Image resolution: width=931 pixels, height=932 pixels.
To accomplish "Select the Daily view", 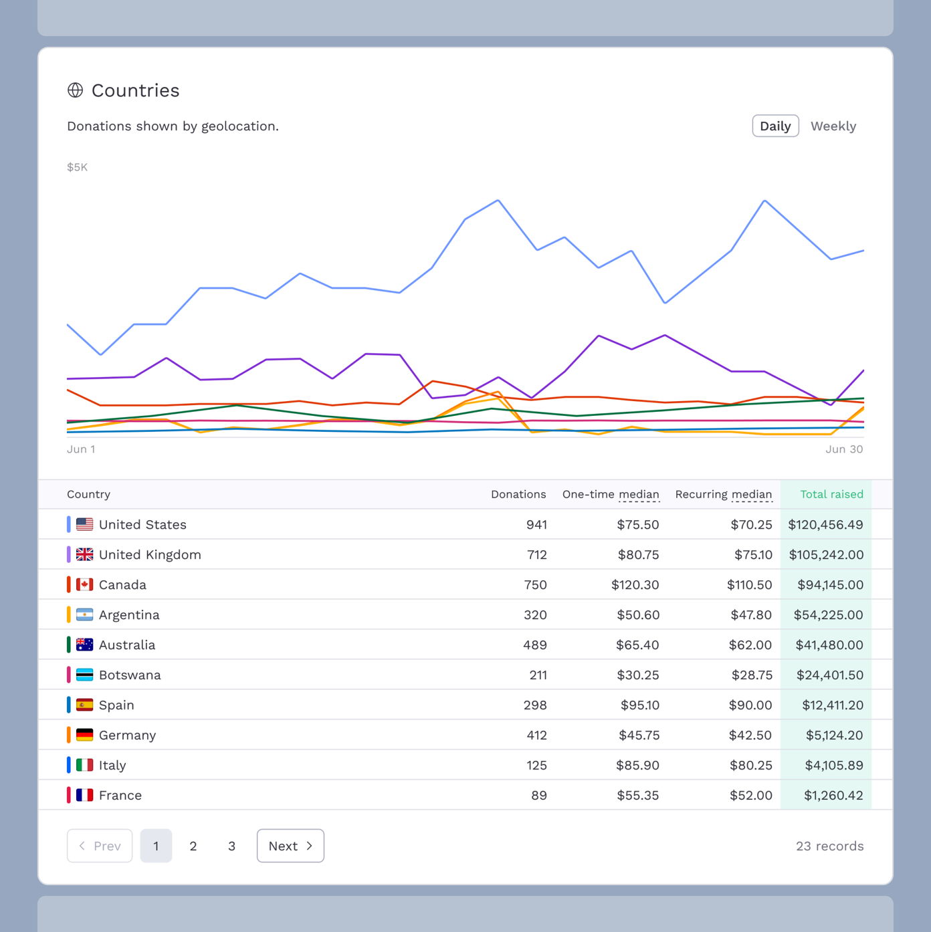I will click(775, 126).
